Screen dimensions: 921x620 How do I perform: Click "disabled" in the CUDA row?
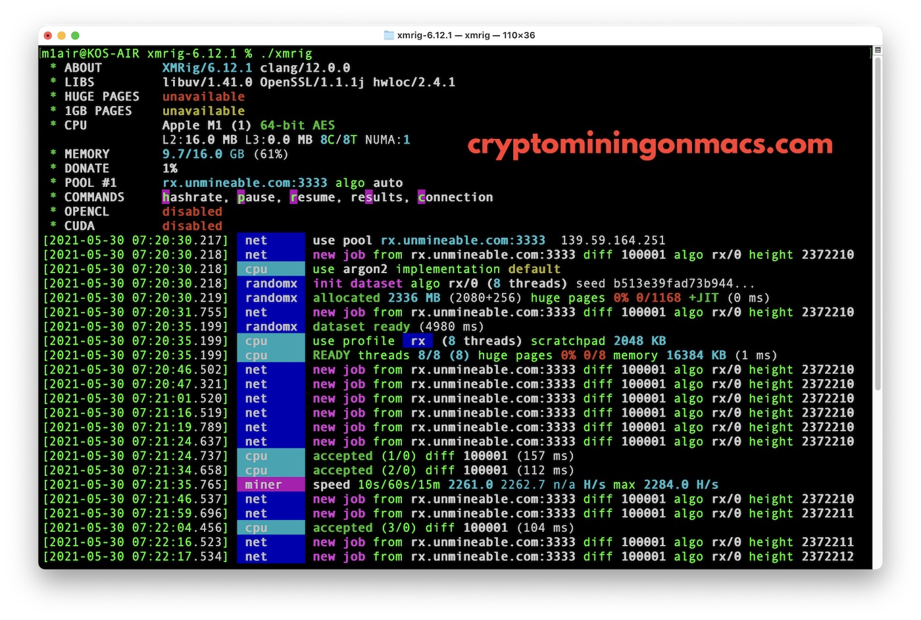192,226
